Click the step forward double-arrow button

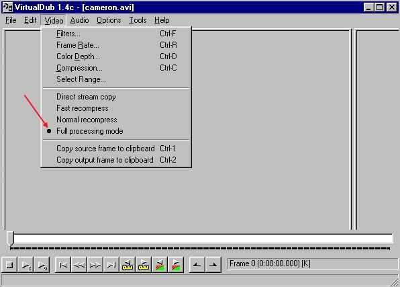point(95,265)
